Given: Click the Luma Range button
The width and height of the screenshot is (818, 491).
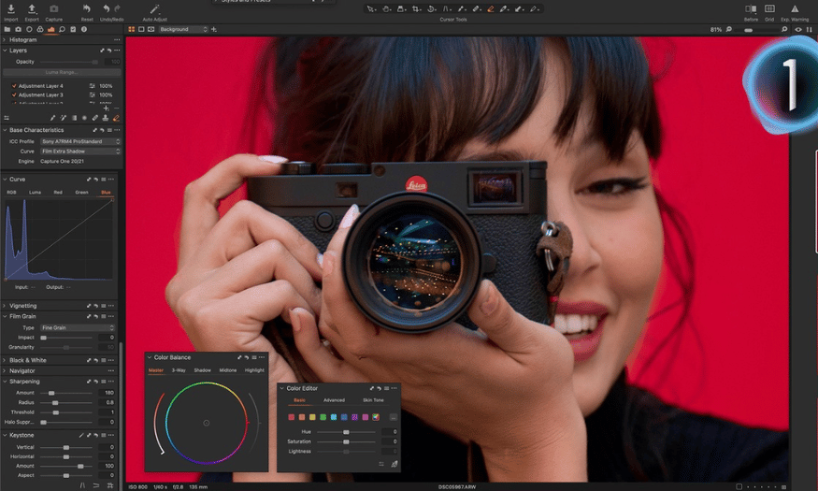Looking at the screenshot, I should (x=62, y=73).
